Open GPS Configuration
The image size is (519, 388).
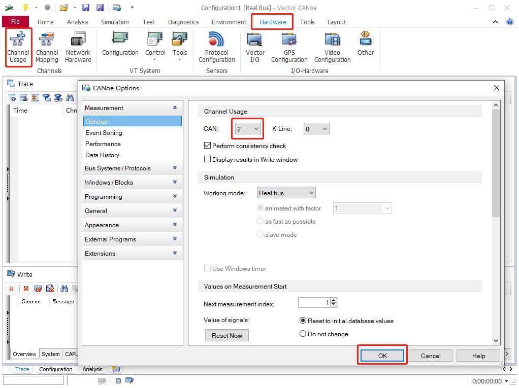289,47
